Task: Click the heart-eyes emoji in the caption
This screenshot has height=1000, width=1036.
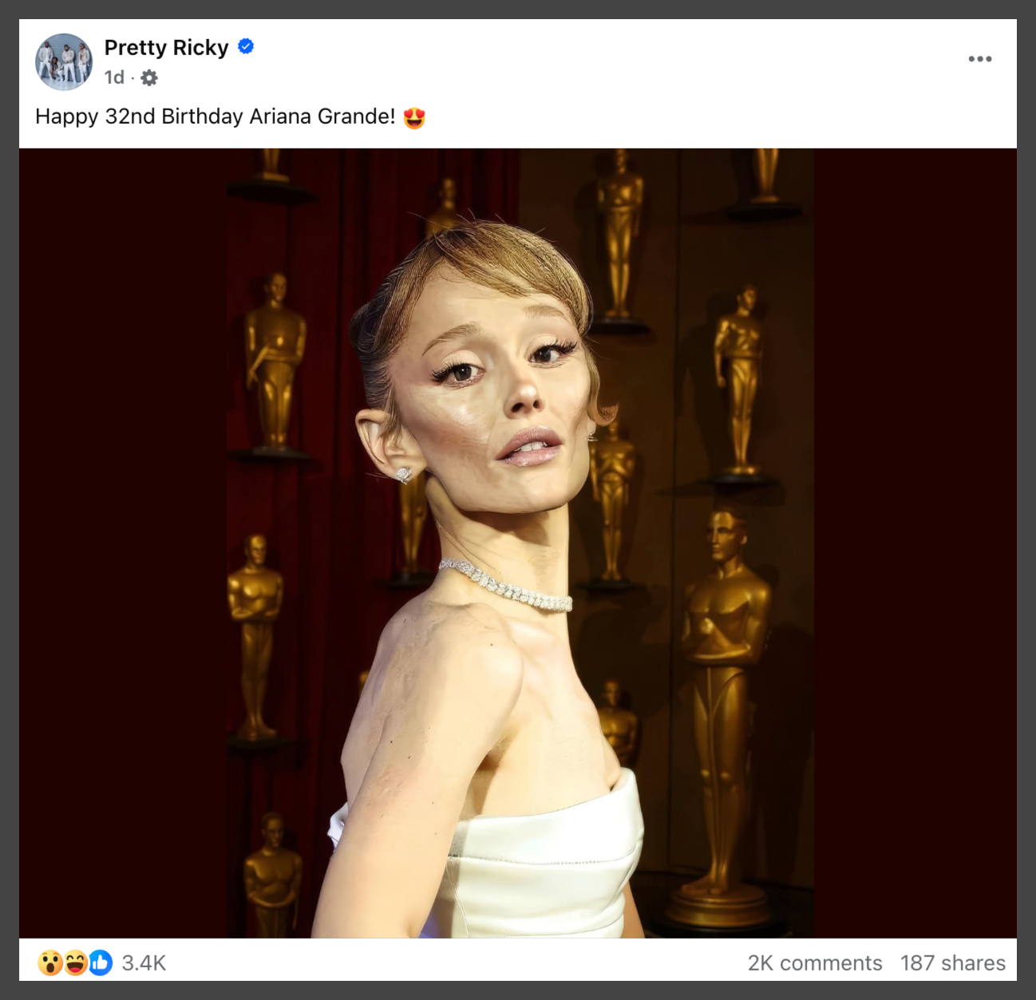Action: point(414,117)
